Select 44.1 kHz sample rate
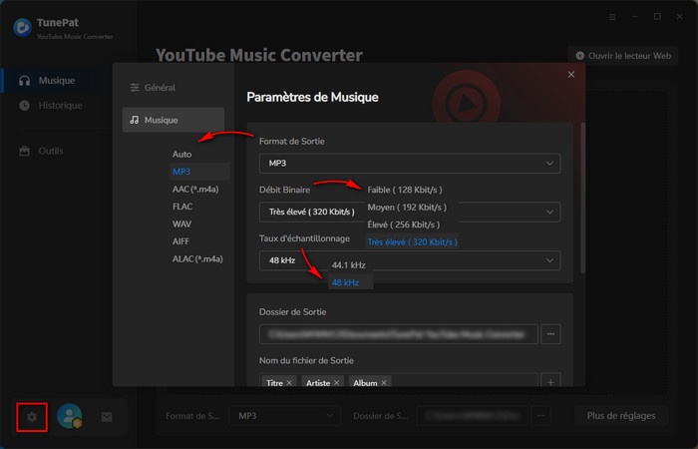 [349, 265]
